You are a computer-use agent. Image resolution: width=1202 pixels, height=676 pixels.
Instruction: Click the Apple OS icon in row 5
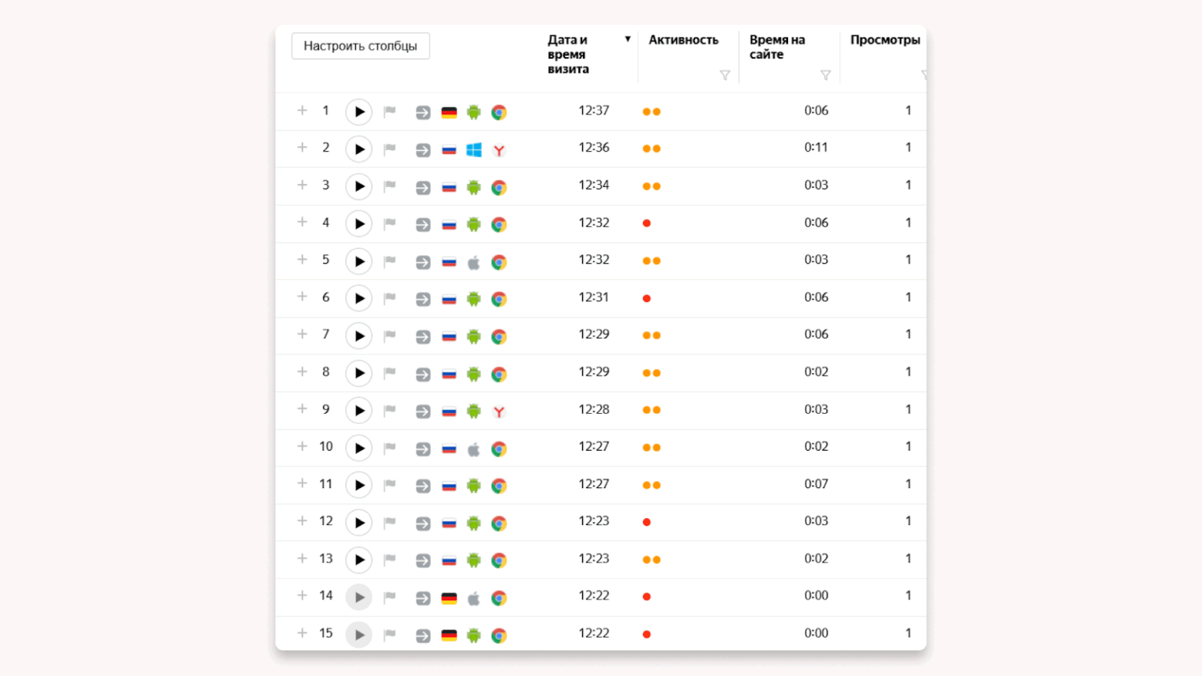point(473,262)
